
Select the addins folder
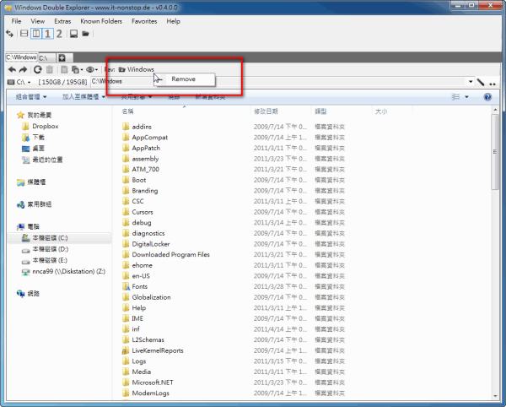(137, 127)
